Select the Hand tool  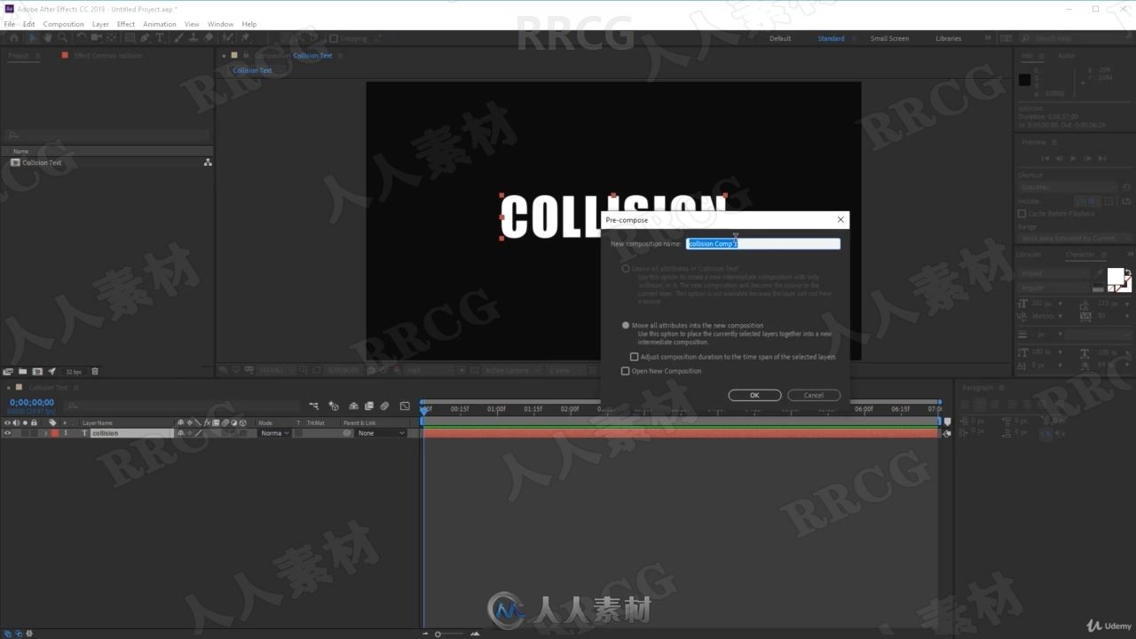(48, 38)
